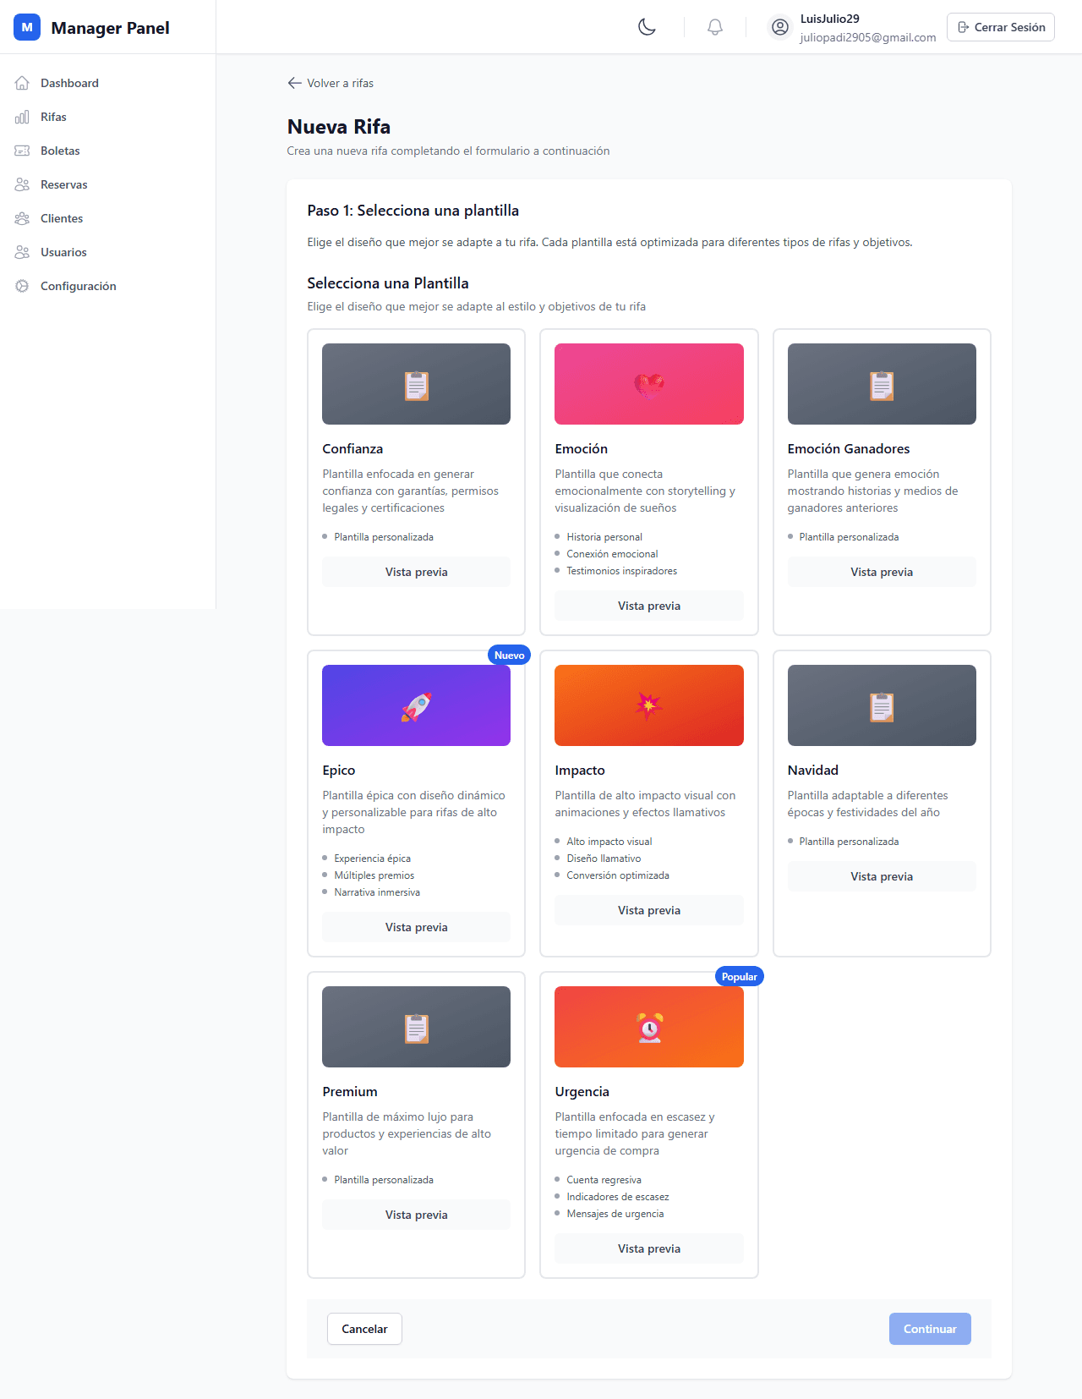Click the Manager Panel logo icon
Viewport: 1082px width, 1399px height.
[x=27, y=27]
